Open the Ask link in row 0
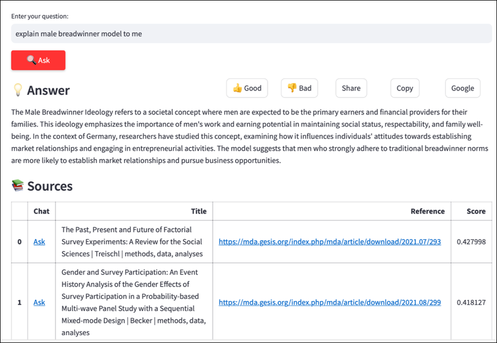 (x=39, y=242)
